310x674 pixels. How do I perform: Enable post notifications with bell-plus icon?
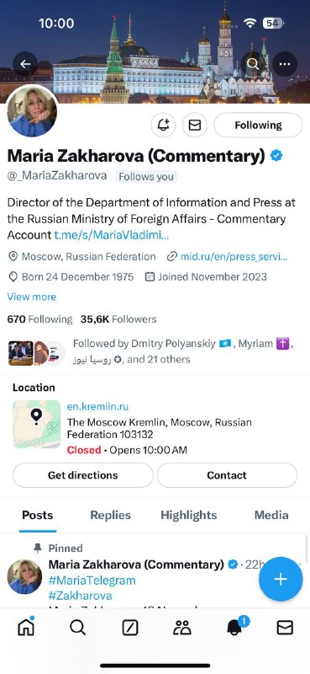coord(163,125)
